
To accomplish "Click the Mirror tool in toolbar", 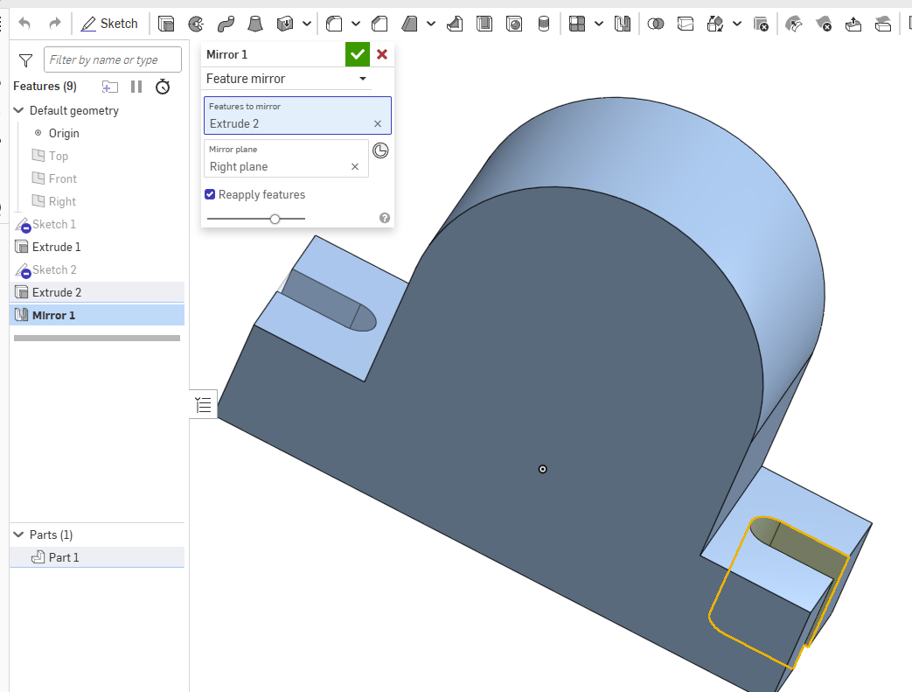I will 622,24.
